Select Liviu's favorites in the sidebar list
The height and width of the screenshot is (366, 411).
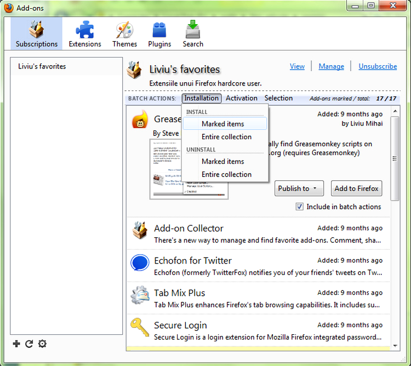coord(66,66)
